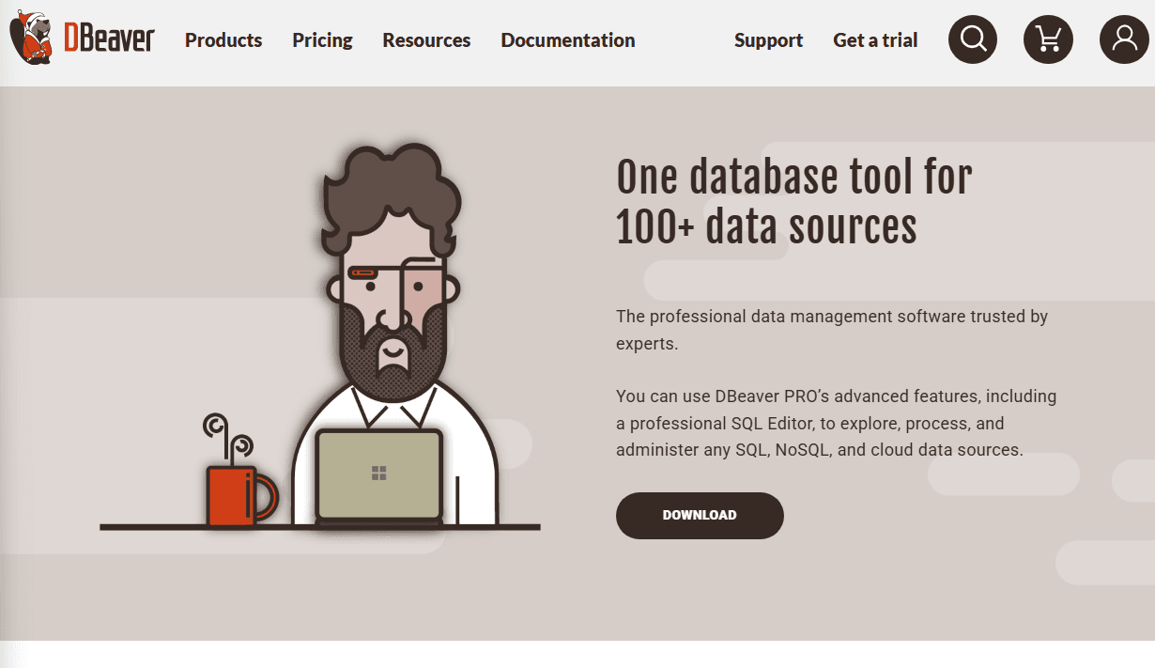Open the Support page

(x=768, y=40)
